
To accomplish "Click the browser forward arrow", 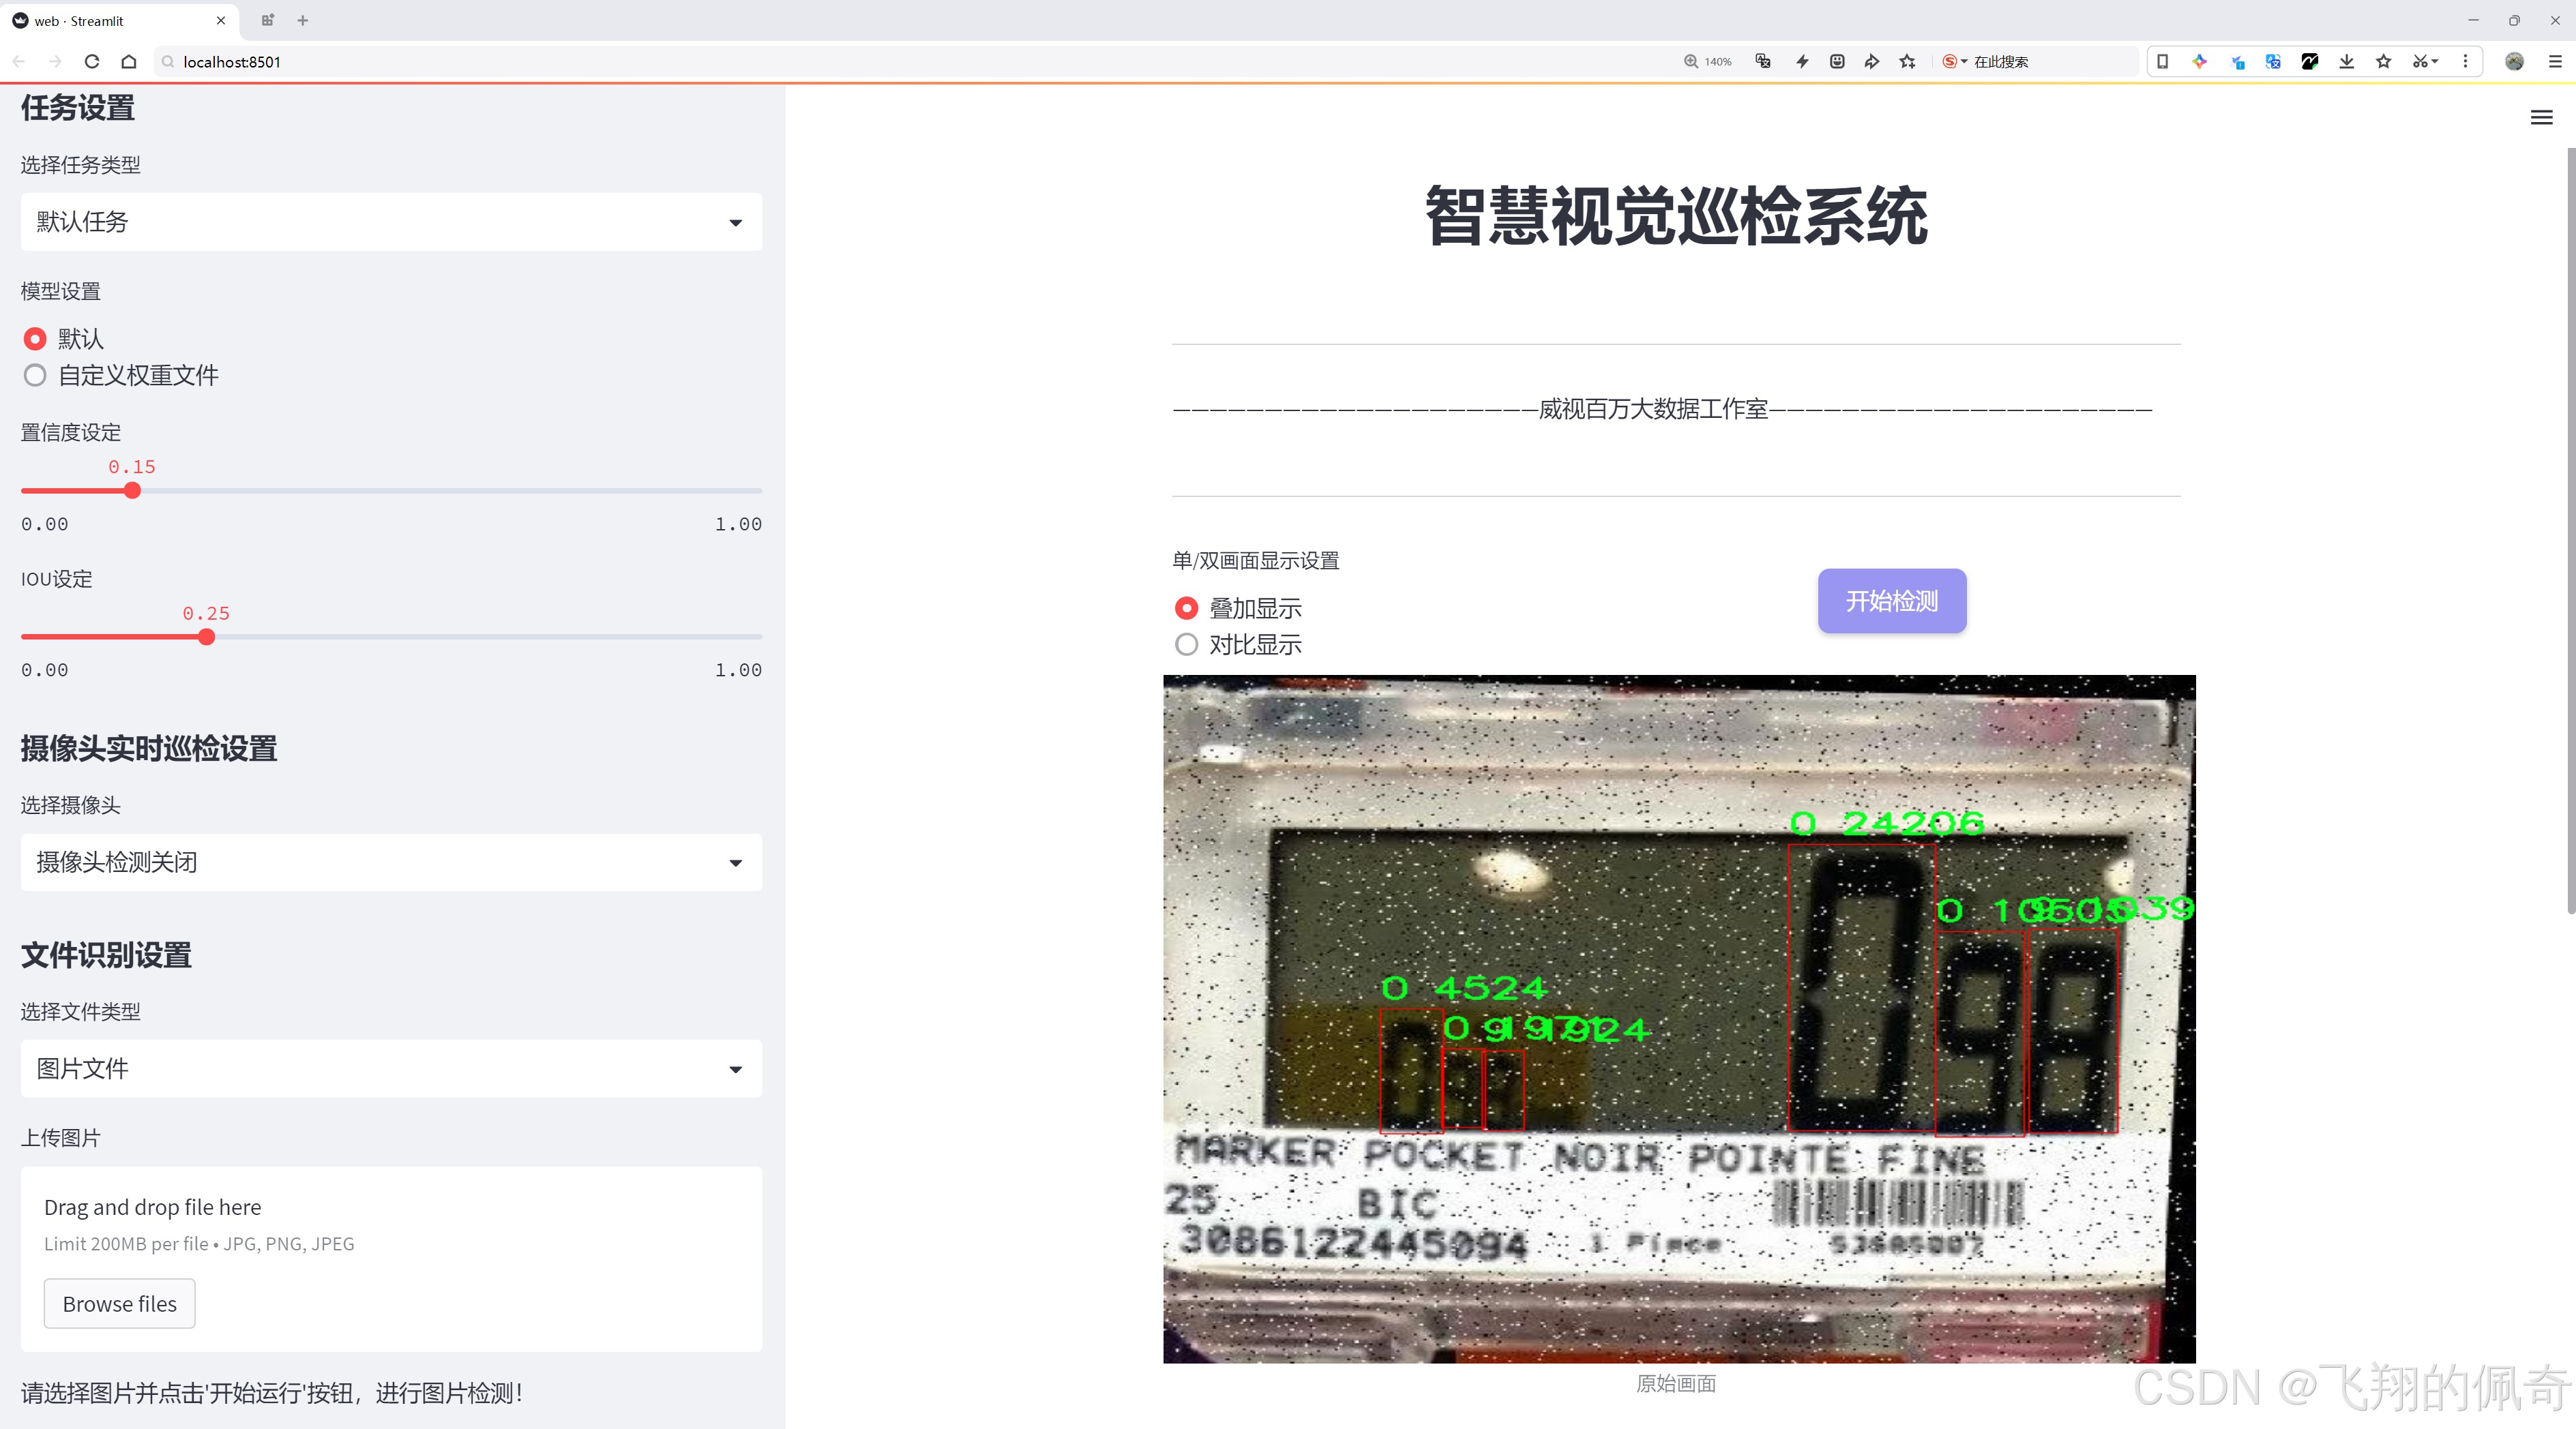I will [x=55, y=62].
